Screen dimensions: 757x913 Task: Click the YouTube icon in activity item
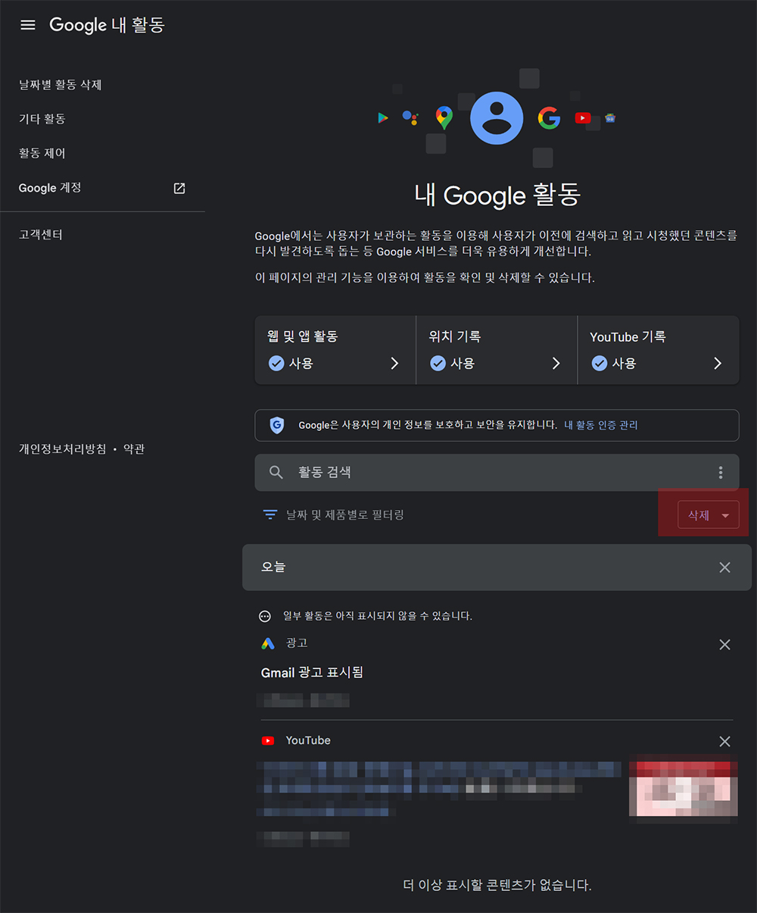[x=268, y=740]
